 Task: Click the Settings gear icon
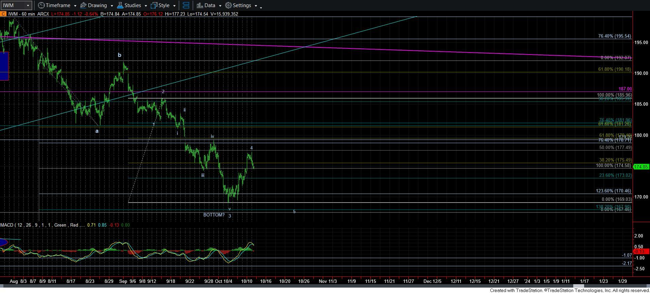coord(229,5)
